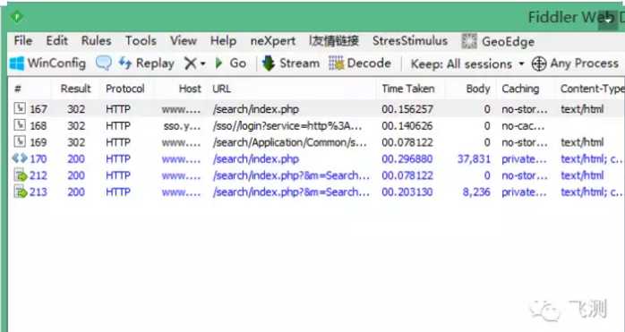Sort by the Body column header
Image resolution: width=625 pixels, height=332 pixels.
[x=478, y=89]
